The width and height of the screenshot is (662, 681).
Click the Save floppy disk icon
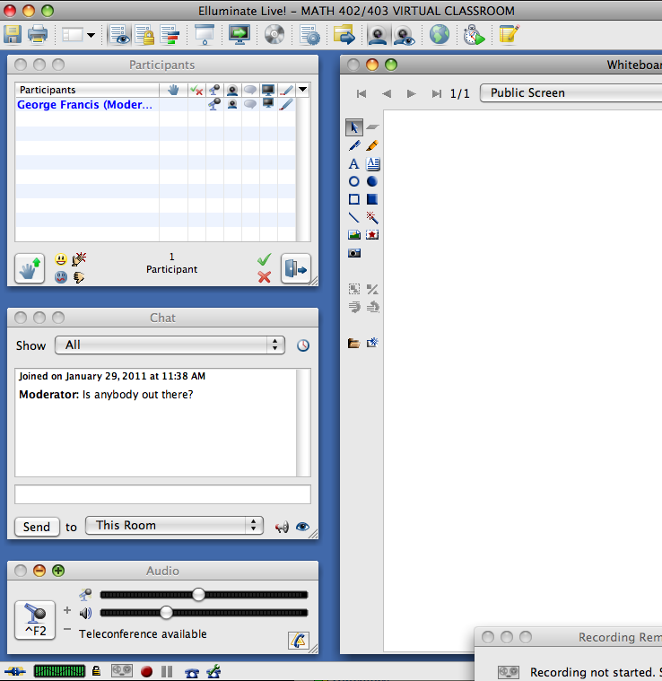pos(13,35)
